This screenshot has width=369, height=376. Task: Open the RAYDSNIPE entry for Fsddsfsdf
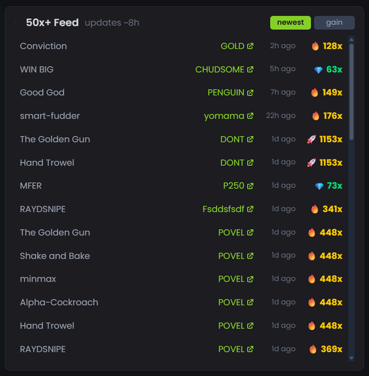coord(43,209)
